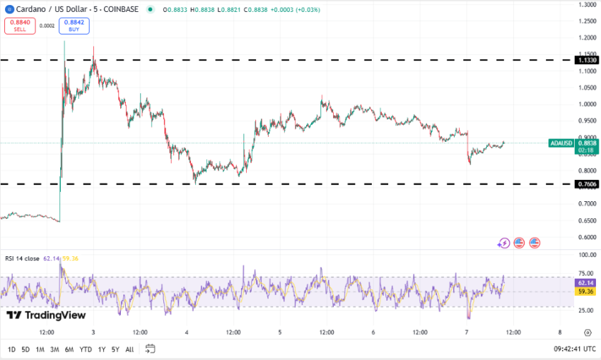The image size is (601, 360).
Task: Switch to the 1M time range
Action: pos(40,349)
